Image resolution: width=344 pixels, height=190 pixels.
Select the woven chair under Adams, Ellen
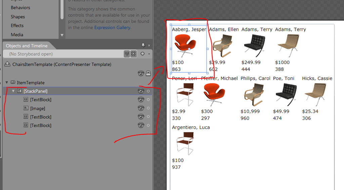223,46
